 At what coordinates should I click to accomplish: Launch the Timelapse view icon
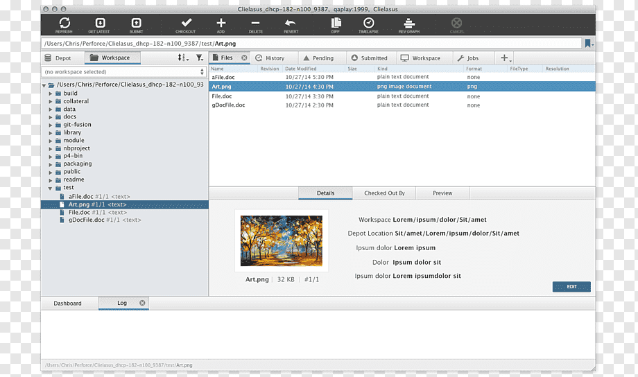tap(369, 23)
